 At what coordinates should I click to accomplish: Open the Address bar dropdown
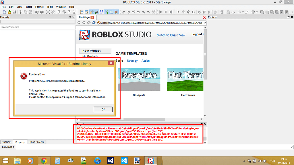(x=205, y=23)
